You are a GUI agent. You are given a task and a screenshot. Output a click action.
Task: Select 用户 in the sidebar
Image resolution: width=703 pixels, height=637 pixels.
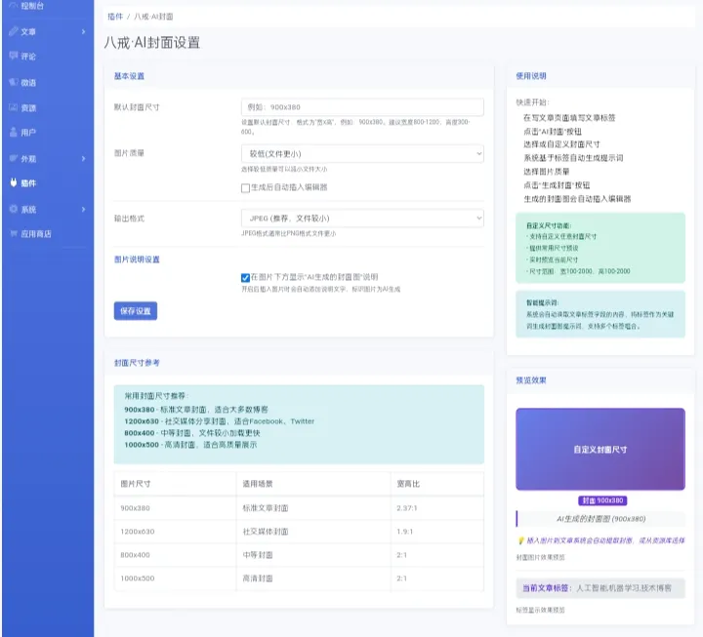pos(28,133)
